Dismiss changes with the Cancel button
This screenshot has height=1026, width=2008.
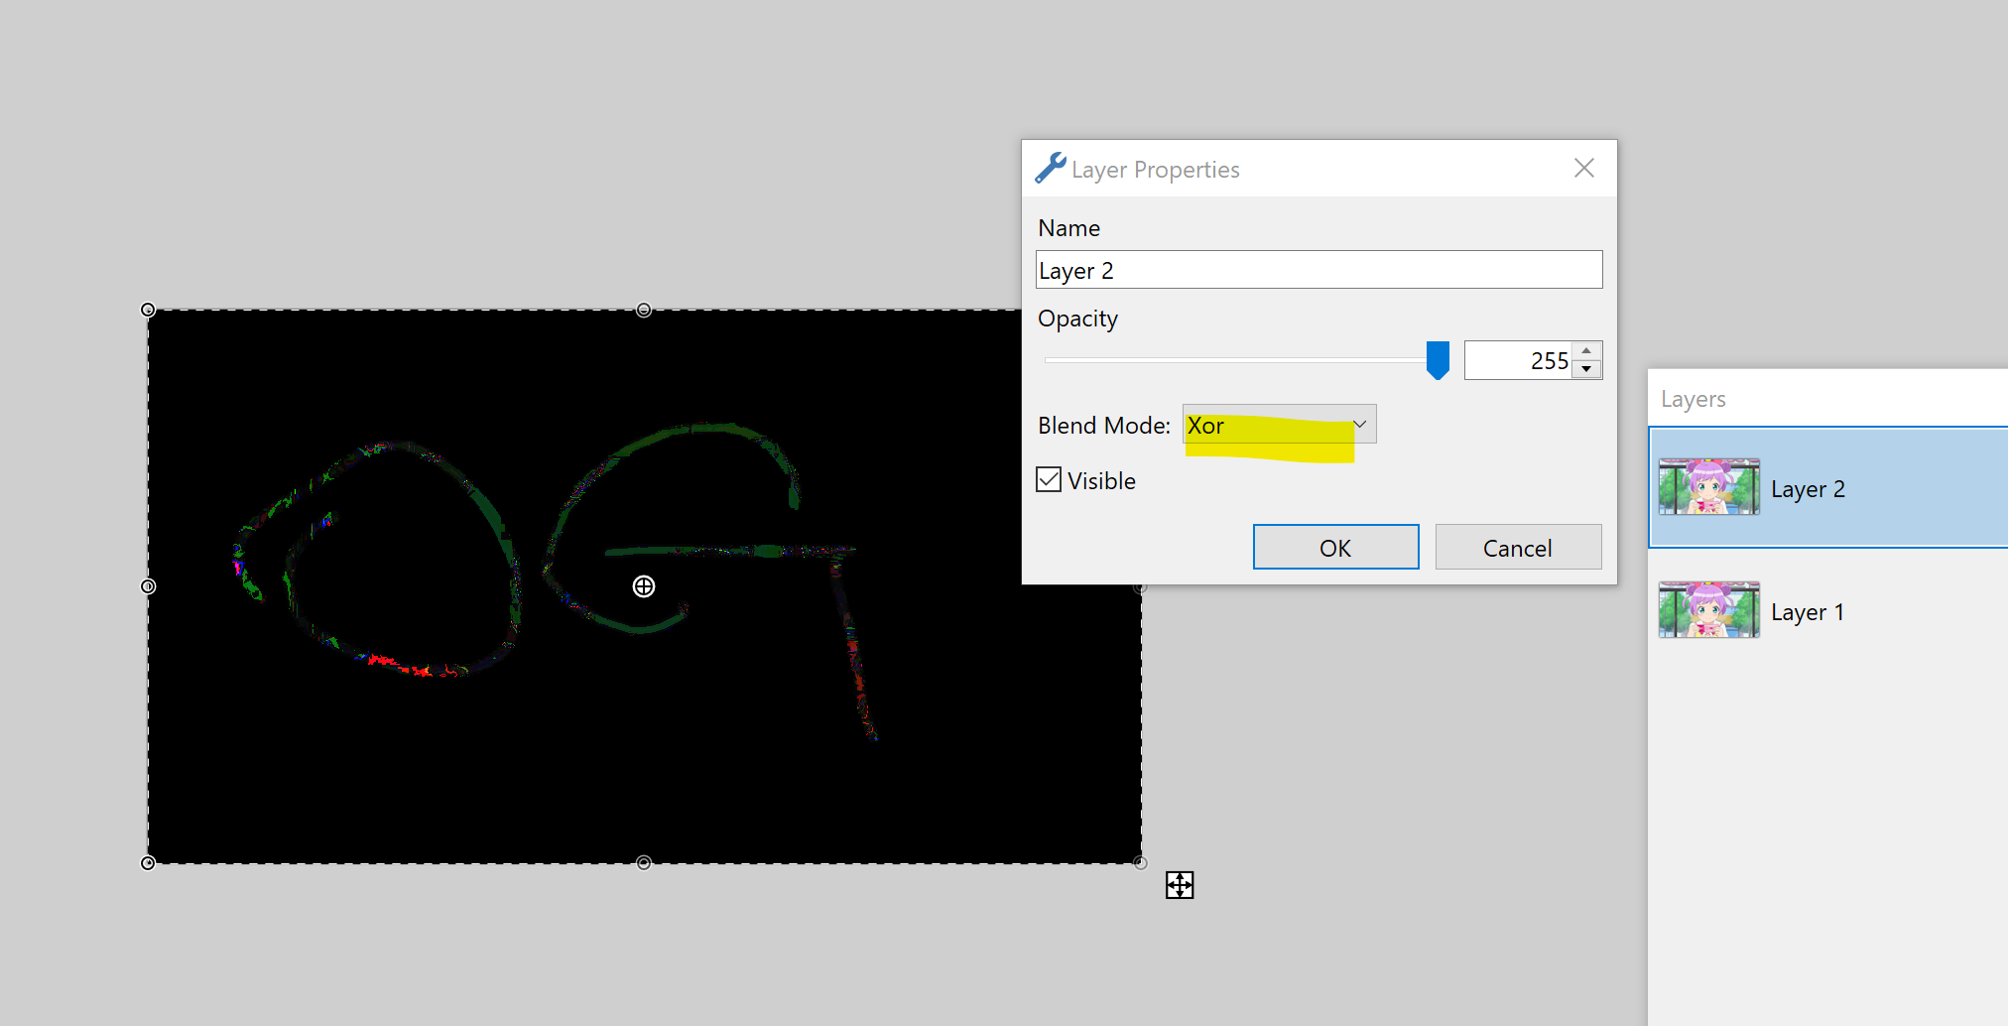1518,547
